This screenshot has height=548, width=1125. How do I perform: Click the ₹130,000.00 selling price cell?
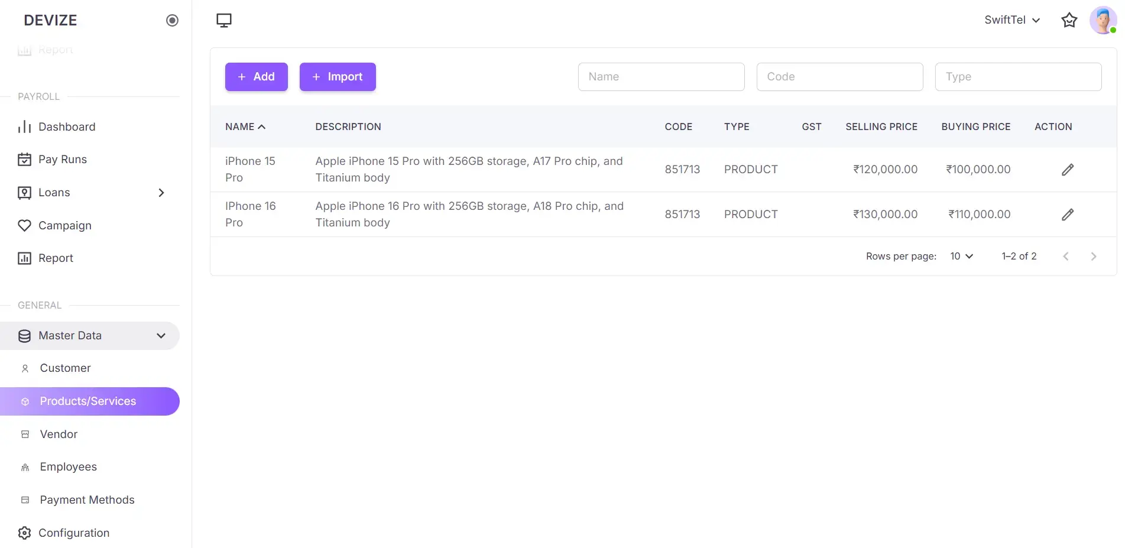tap(885, 215)
